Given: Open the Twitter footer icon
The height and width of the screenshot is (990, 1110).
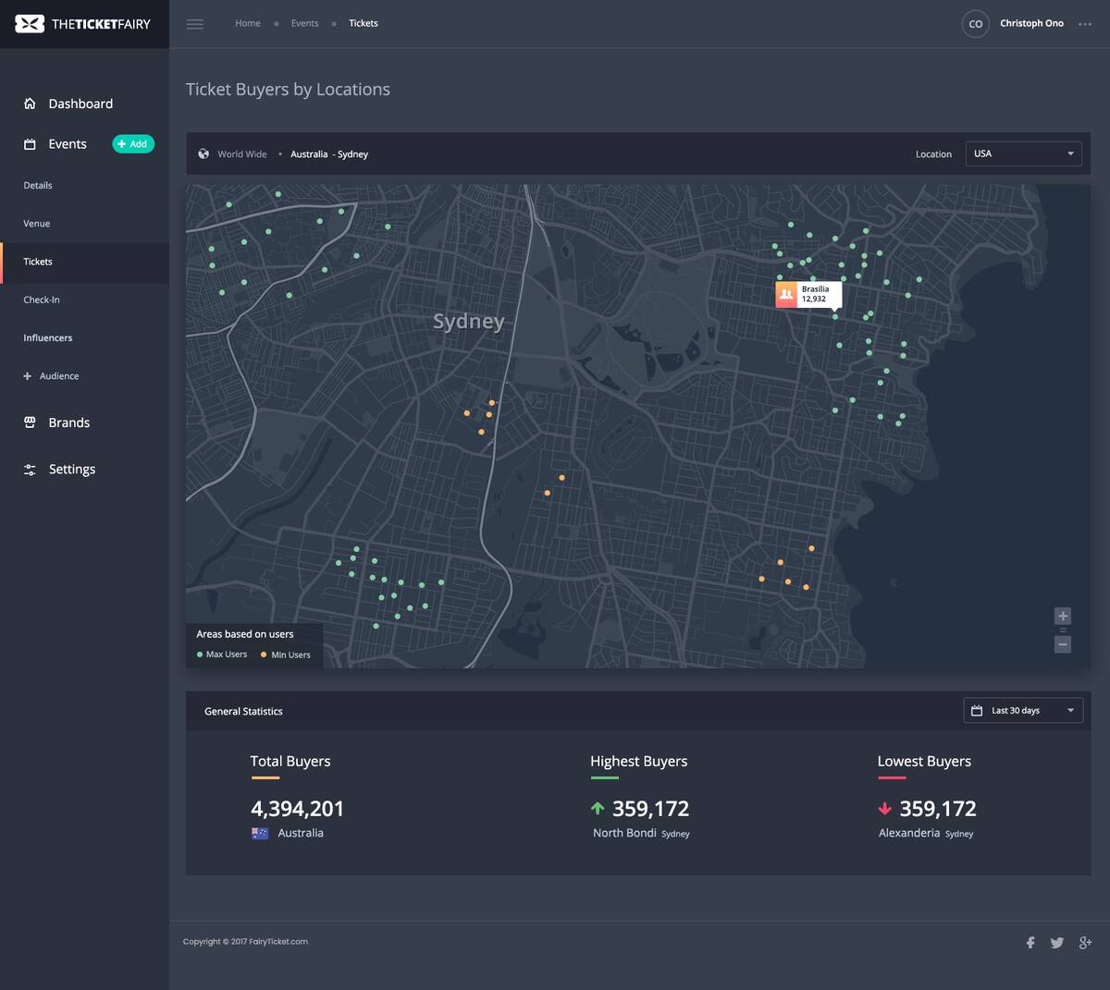Looking at the screenshot, I should (1057, 943).
